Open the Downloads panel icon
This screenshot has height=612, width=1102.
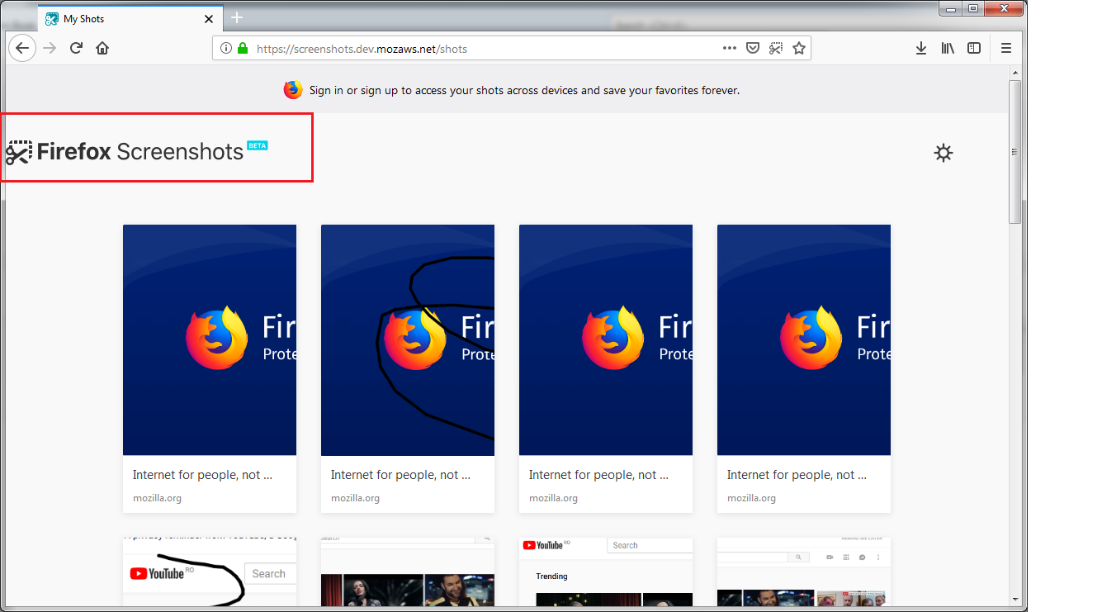[921, 48]
